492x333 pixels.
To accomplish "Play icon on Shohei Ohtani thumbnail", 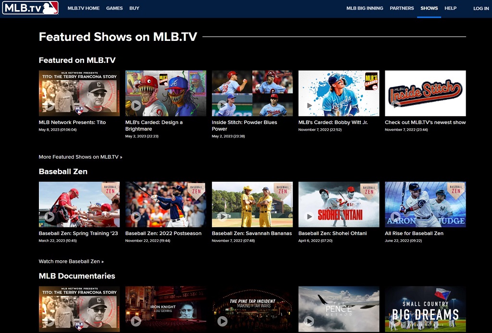I will (309, 216).
